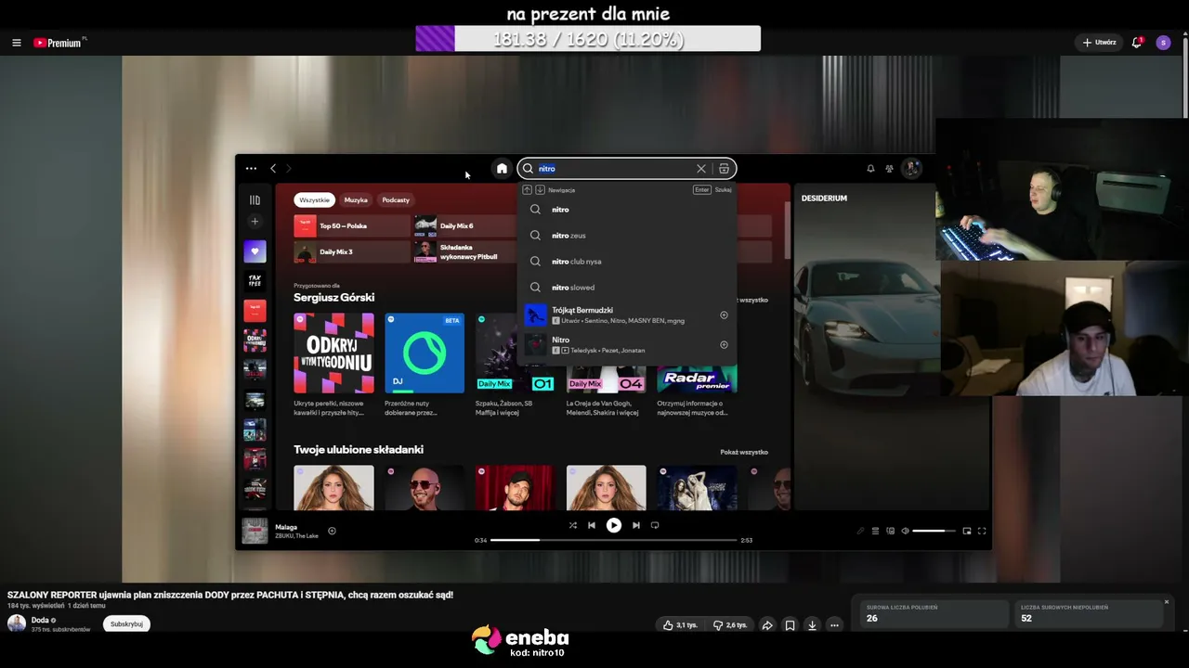The image size is (1189, 668).
Task: Skip to next track
Action: coord(636,525)
